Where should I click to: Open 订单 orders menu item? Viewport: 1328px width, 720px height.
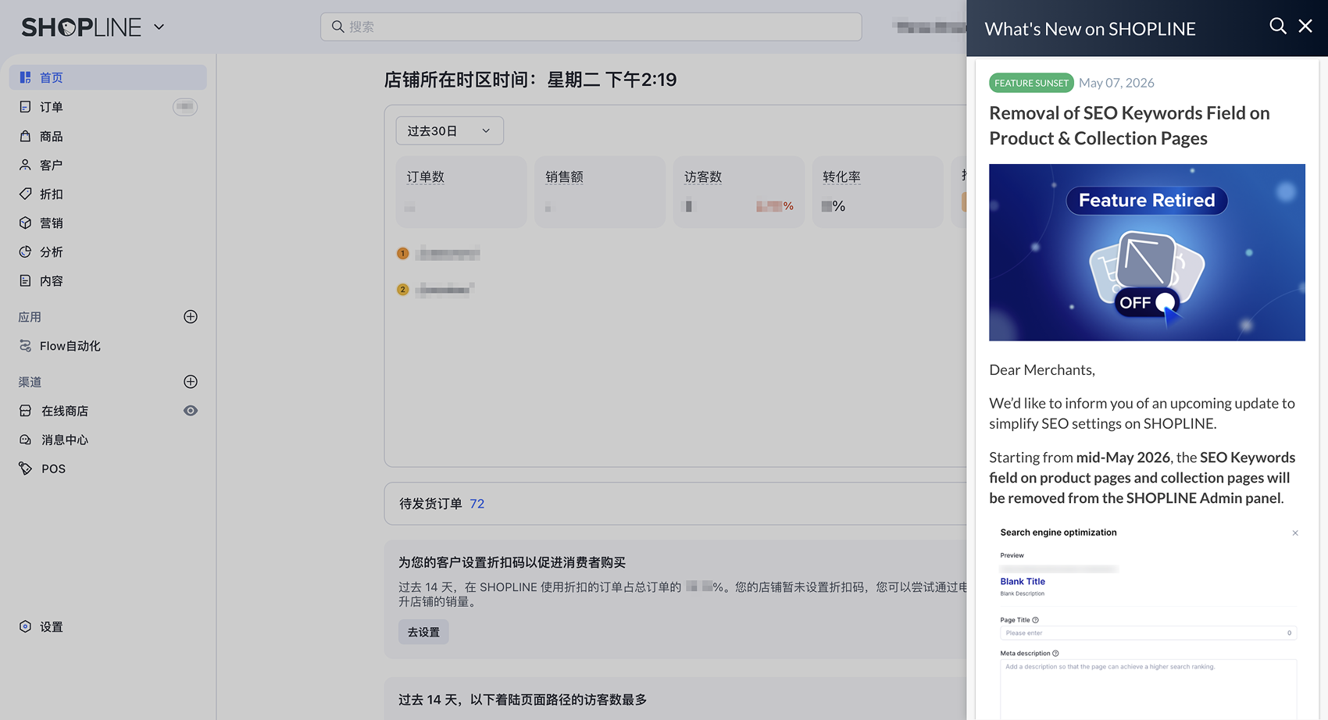108,107
